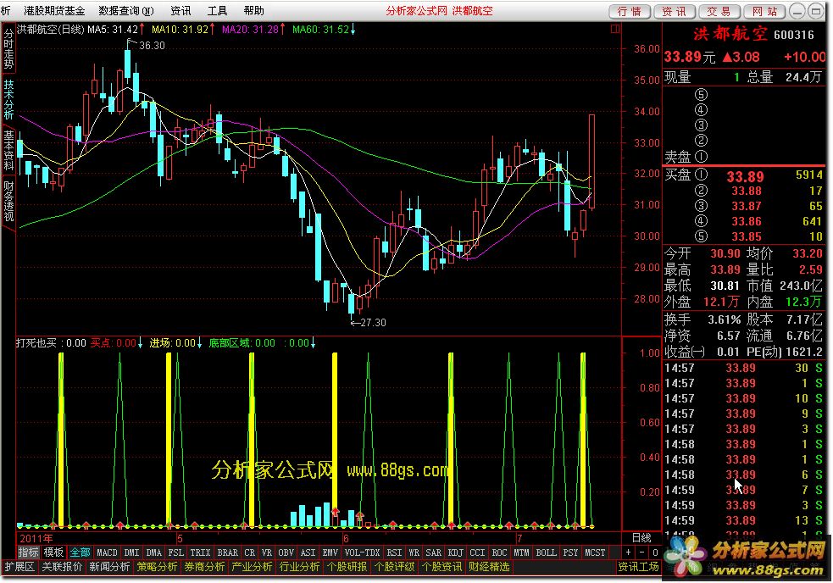Select the BOLL indicator
This screenshot has width=833, height=583.
click(x=546, y=552)
